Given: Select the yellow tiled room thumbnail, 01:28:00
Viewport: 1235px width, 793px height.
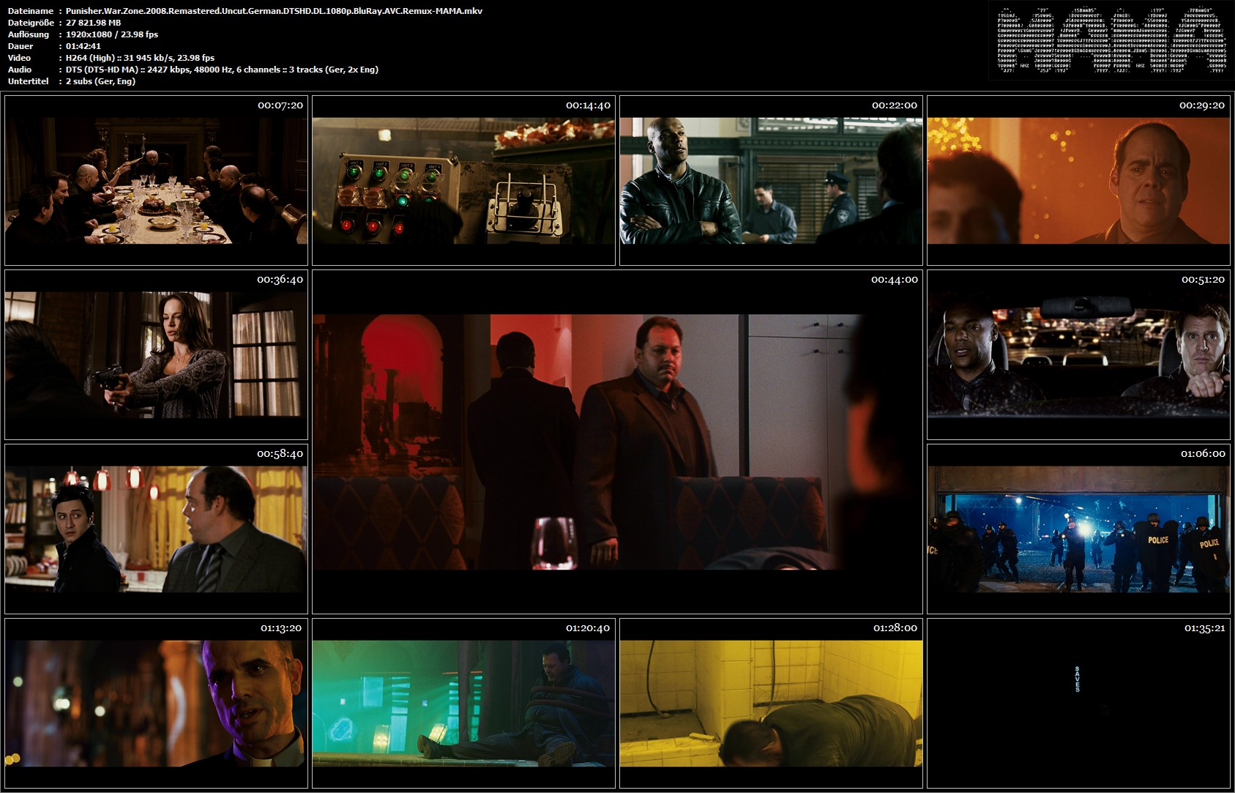Looking at the screenshot, I should 771,703.
